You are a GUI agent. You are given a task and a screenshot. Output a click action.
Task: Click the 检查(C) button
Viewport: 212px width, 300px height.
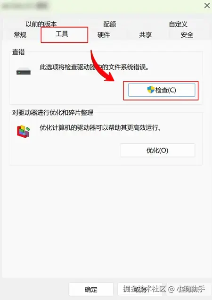pos(162,90)
